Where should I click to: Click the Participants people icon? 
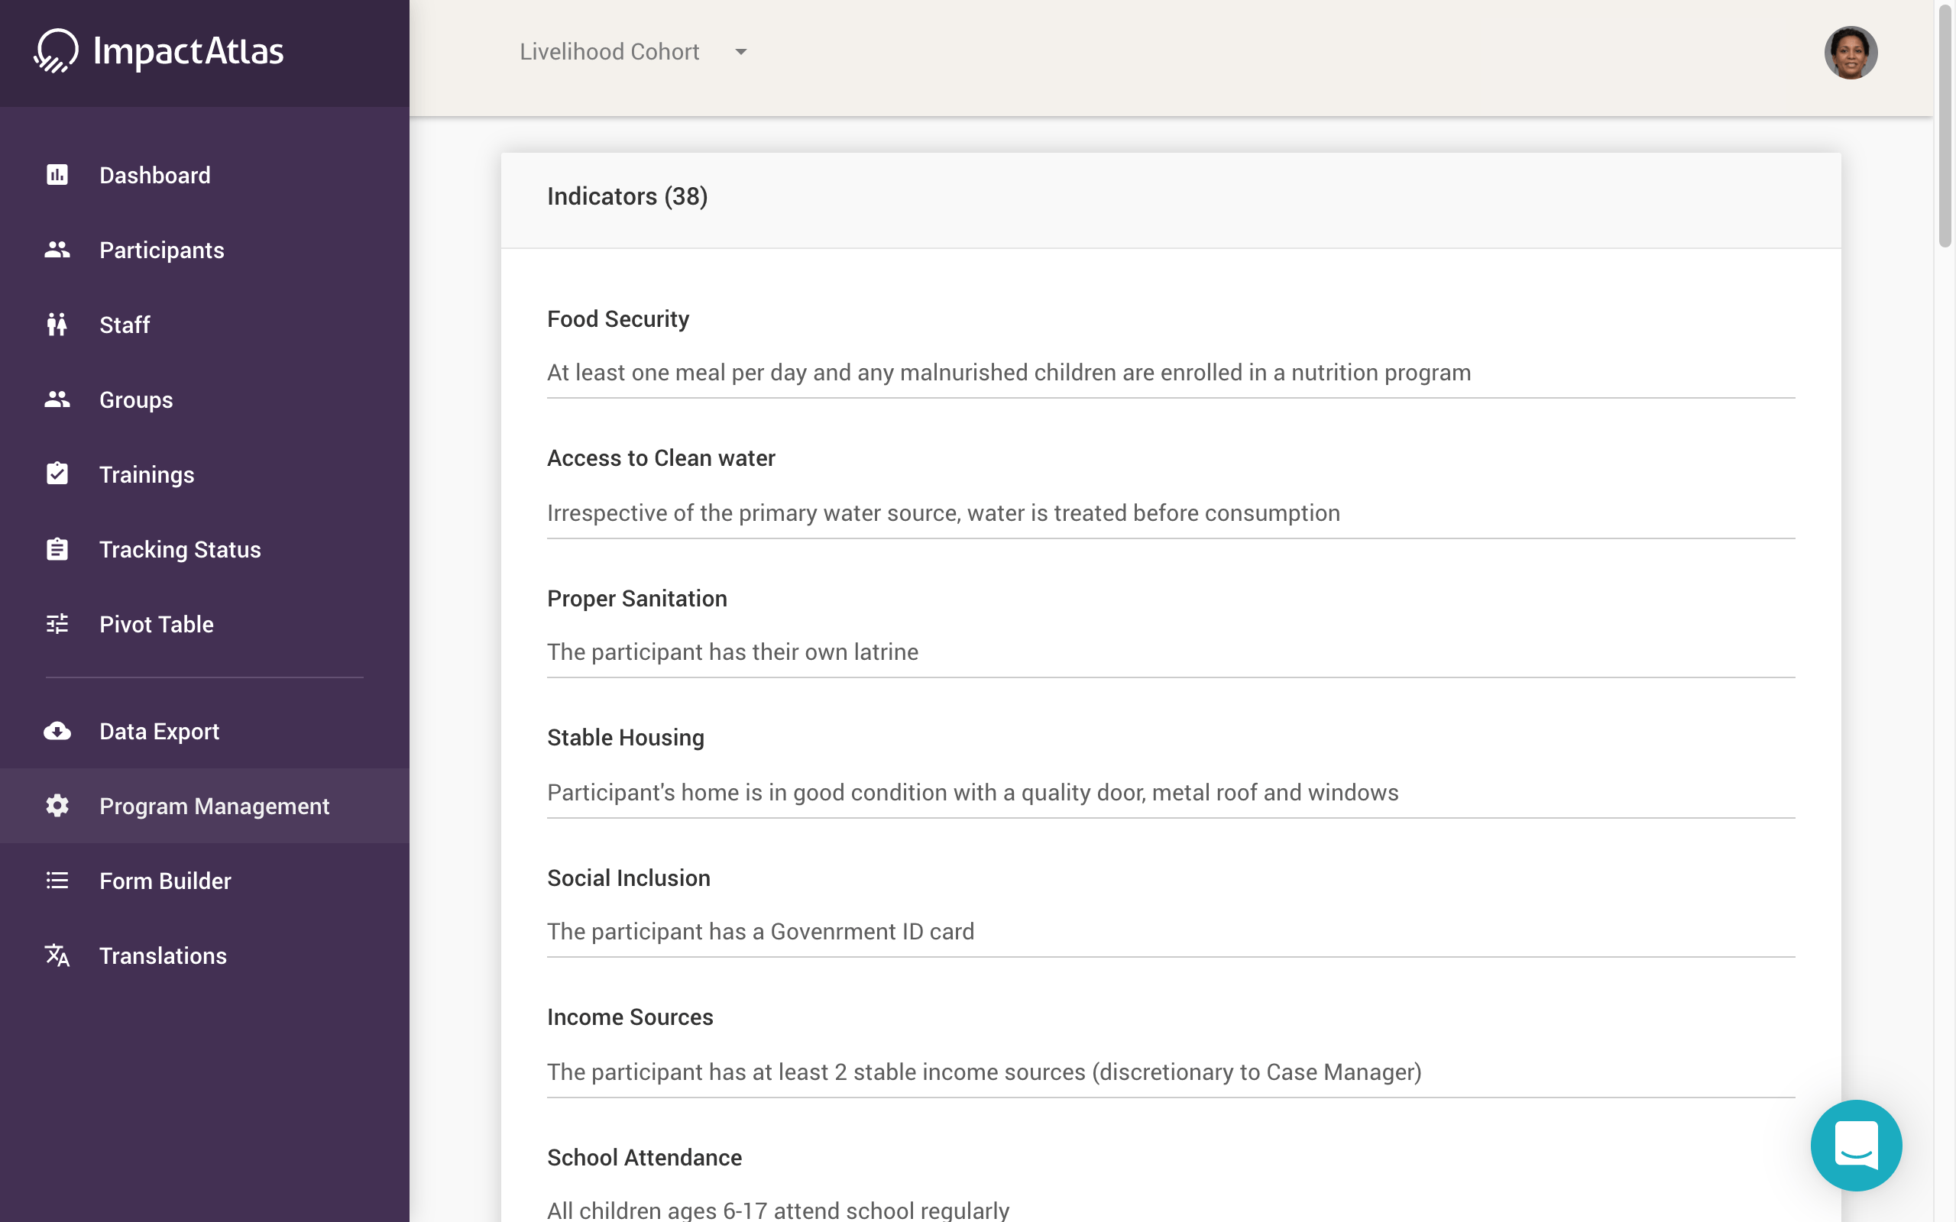pyautogui.click(x=57, y=250)
